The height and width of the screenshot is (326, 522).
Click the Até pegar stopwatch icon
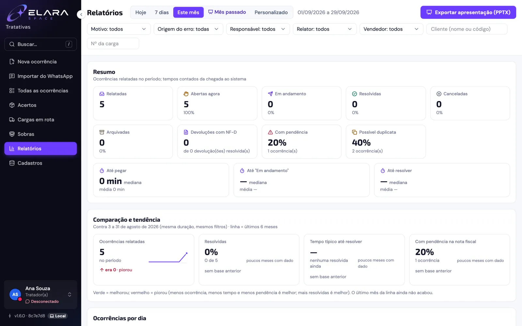(x=102, y=171)
